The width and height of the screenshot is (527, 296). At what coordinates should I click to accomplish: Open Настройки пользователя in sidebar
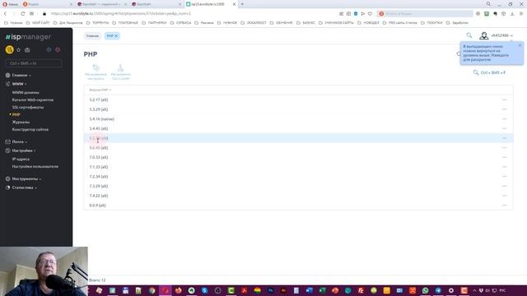click(35, 166)
